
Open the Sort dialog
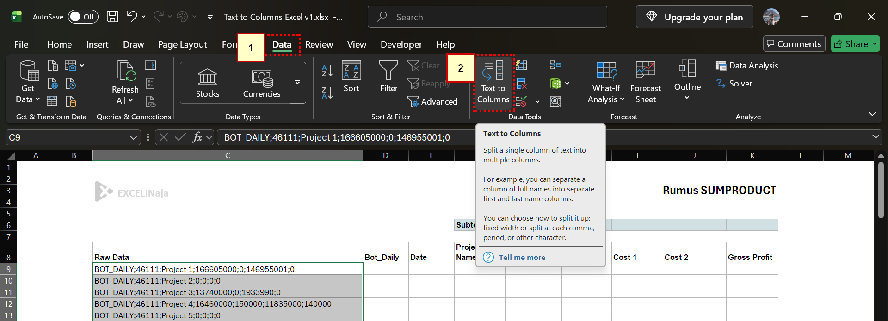tap(351, 77)
